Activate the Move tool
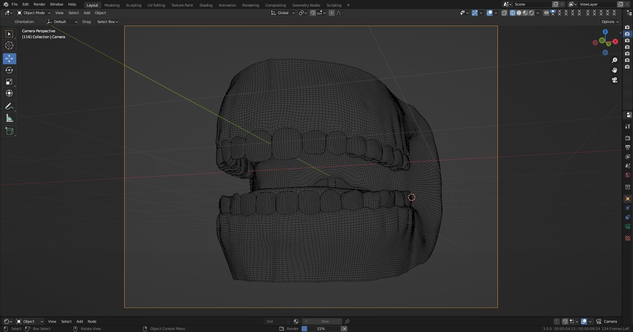 coord(9,59)
